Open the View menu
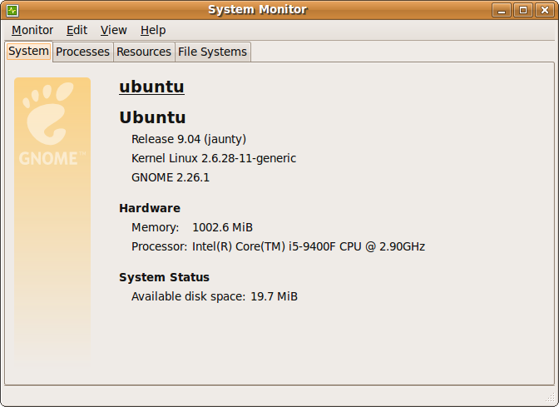The image size is (559, 407). [x=114, y=30]
